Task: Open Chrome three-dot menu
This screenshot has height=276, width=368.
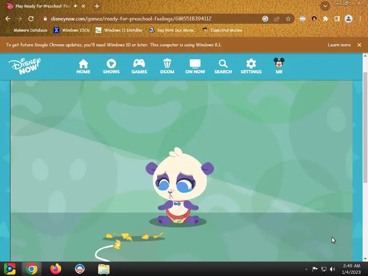Action: tap(360, 19)
